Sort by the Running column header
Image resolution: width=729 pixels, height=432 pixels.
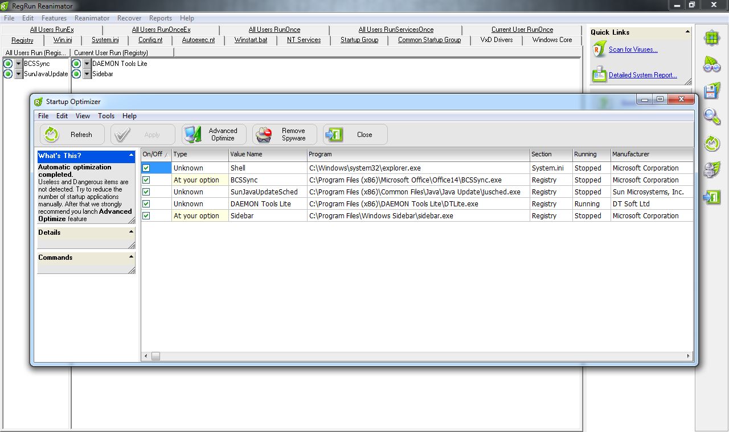591,154
